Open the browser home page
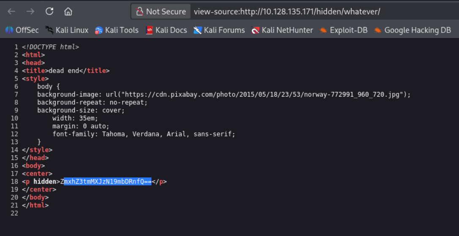 coord(68,12)
